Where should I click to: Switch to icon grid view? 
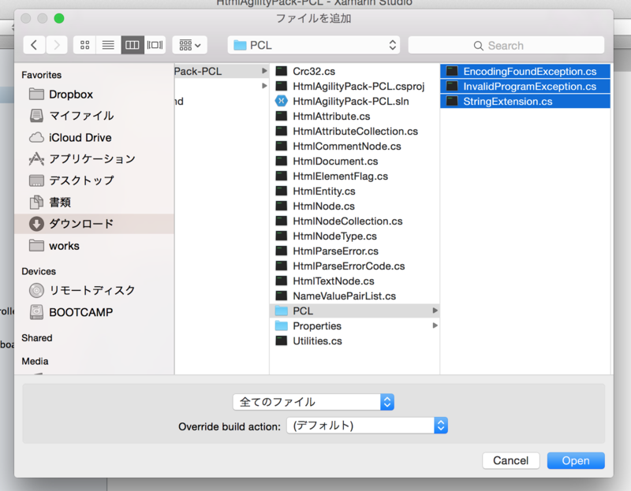point(84,45)
